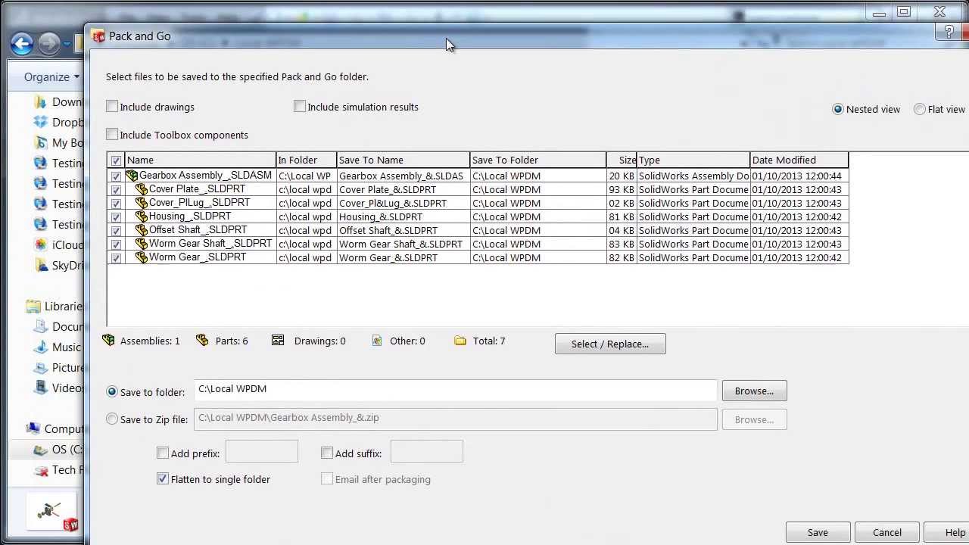The image size is (969, 545).
Task: Uncheck the Worm Gear_.SLDPRT row checkbox
Action: pos(116,257)
